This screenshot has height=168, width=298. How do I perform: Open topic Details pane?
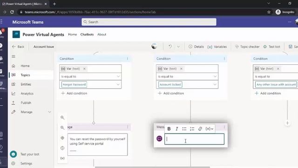[x=196, y=47]
